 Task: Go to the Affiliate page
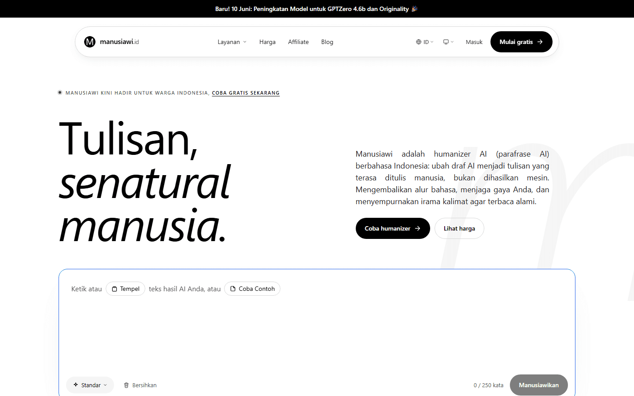pyautogui.click(x=299, y=42)
